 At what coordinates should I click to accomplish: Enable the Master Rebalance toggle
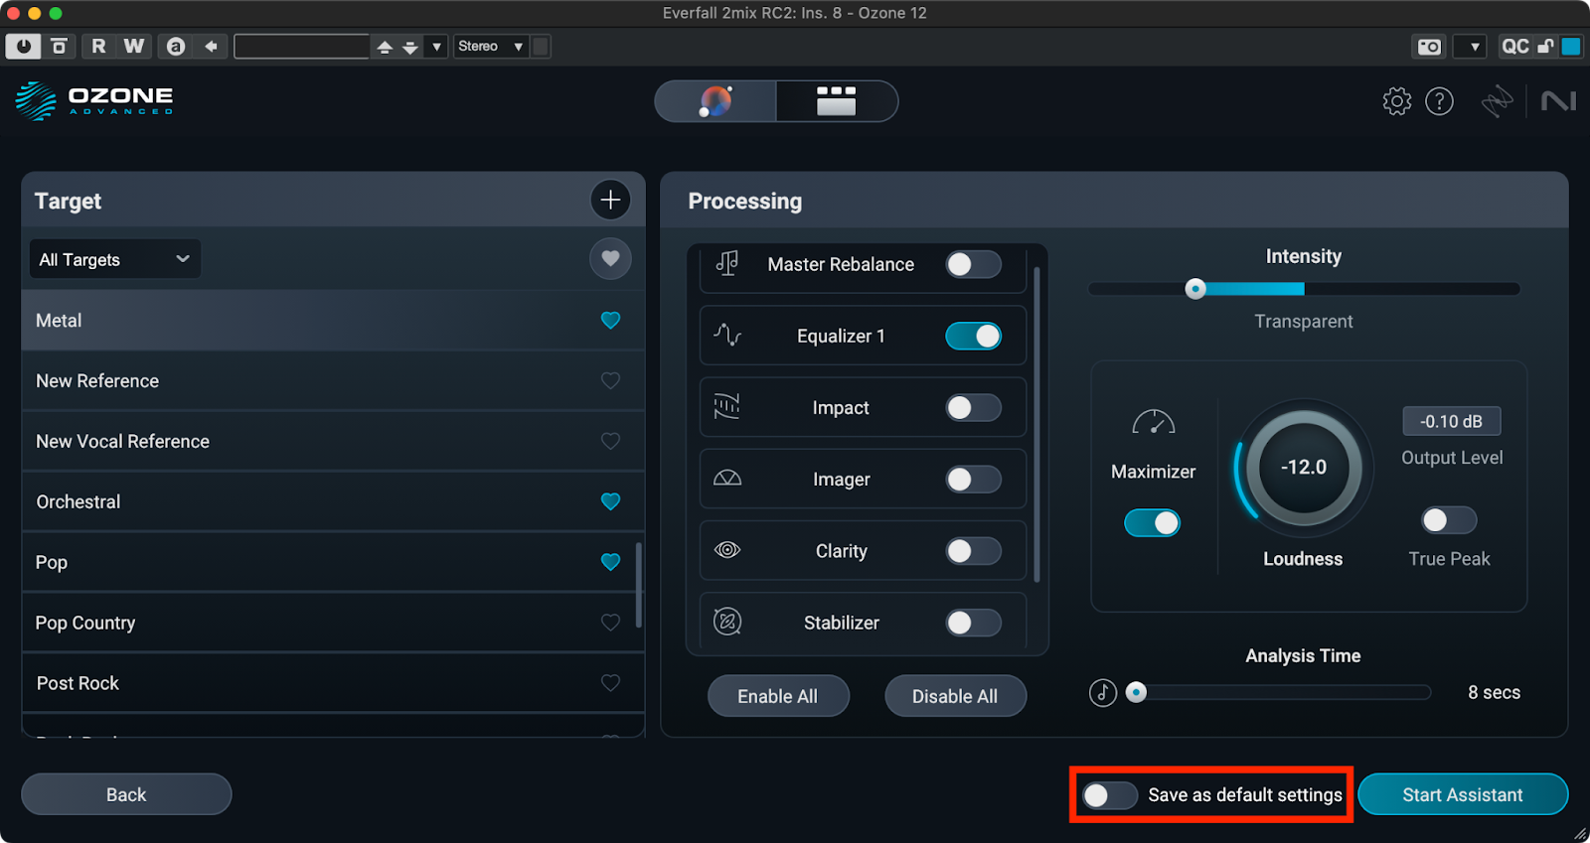tap(973, 264)
